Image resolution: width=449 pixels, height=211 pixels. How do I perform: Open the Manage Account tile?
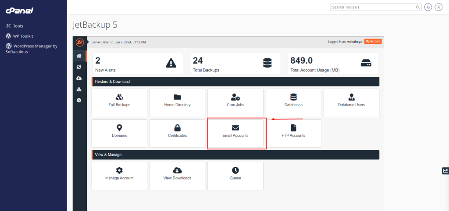(119, 176)
